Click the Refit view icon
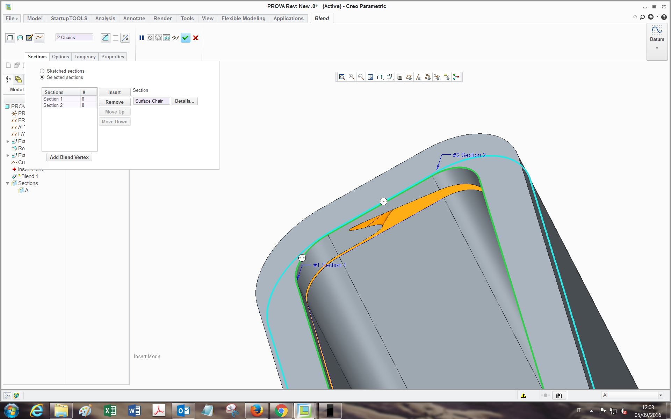Screen dimensions: 671x419 (x=342, y=77)
